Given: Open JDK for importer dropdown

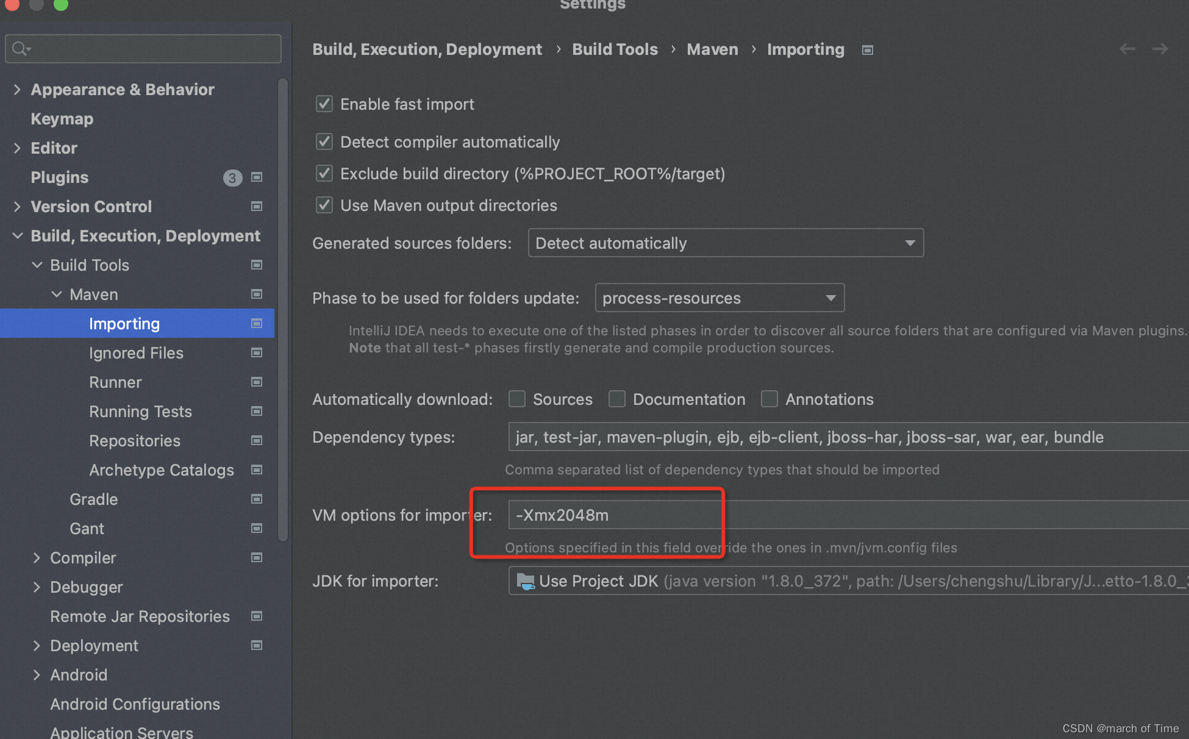Looking at the screenshot, I should [x=849, y=581].
